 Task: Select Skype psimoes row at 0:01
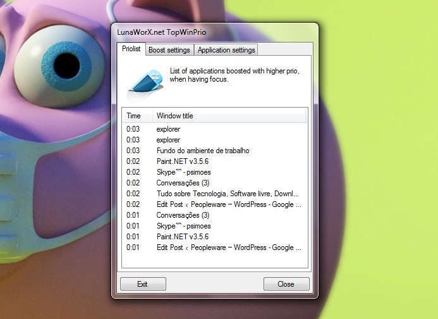[214, 226]
